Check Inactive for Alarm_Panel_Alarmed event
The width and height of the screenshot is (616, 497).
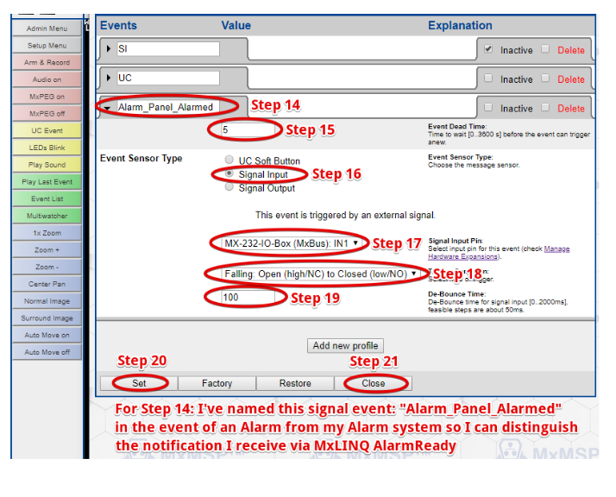488,107
